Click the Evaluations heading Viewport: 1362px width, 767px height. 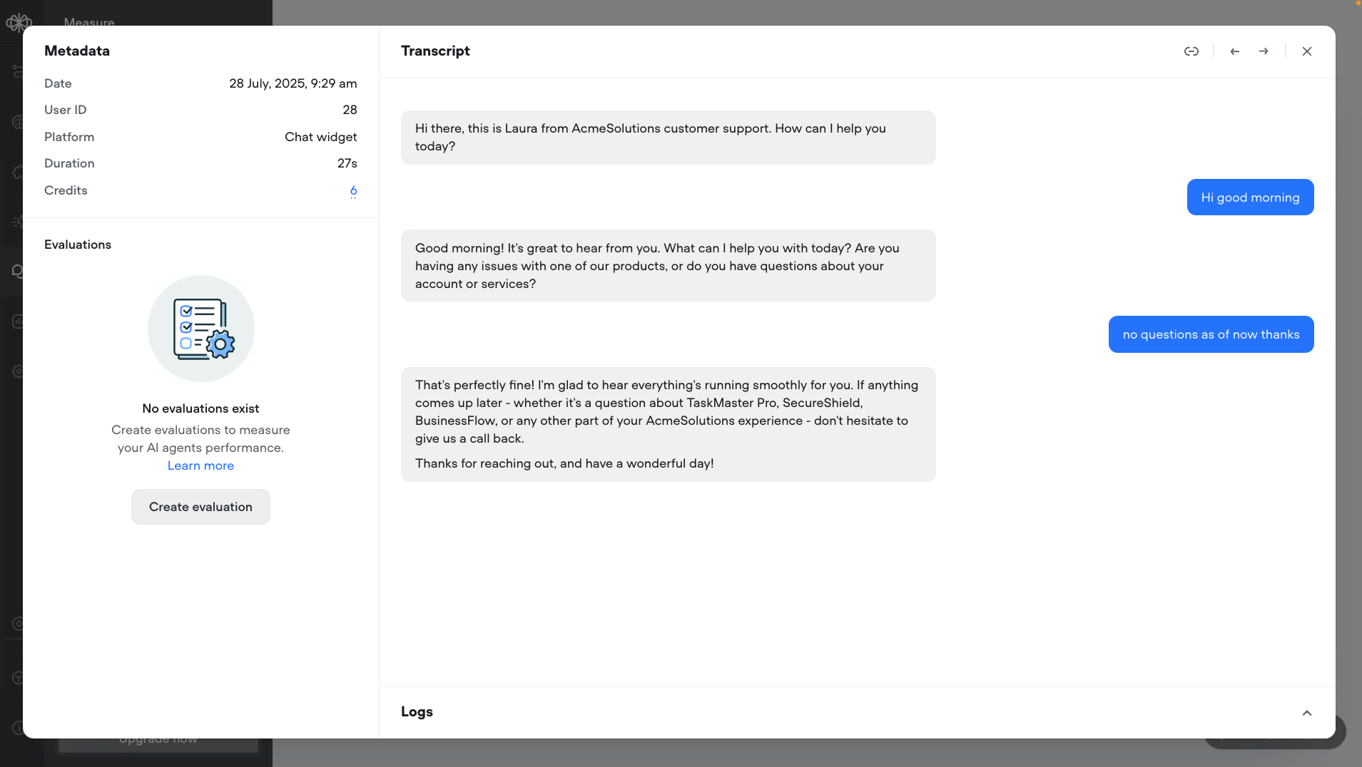78,244
